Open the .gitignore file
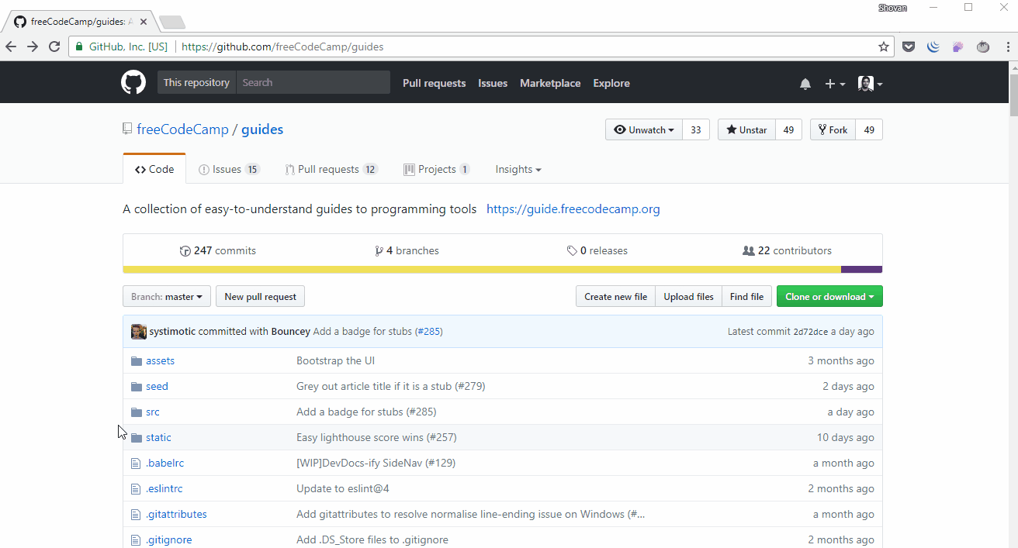 tap(168, 539)
